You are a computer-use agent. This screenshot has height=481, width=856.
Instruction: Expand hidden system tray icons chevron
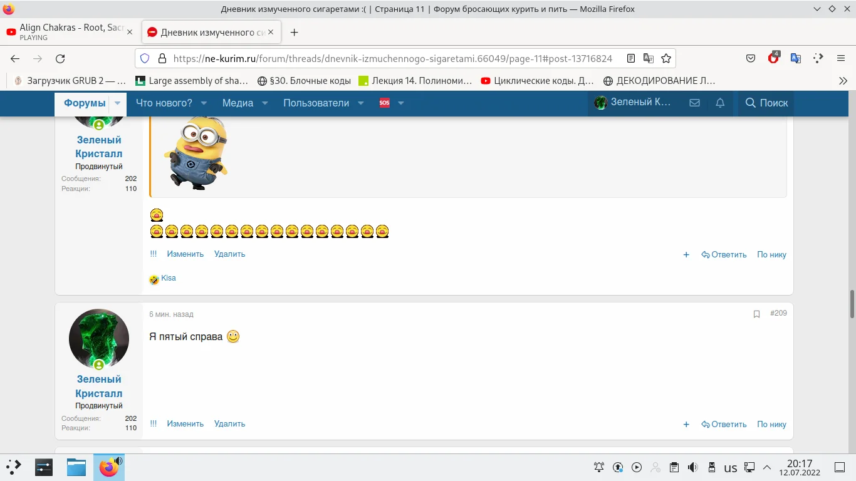pyautogui.click(x=767, y=467)
